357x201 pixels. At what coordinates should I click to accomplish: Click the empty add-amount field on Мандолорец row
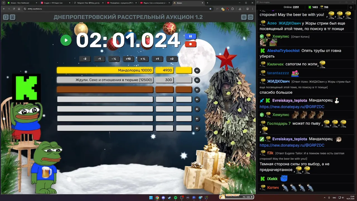(184, 70)
